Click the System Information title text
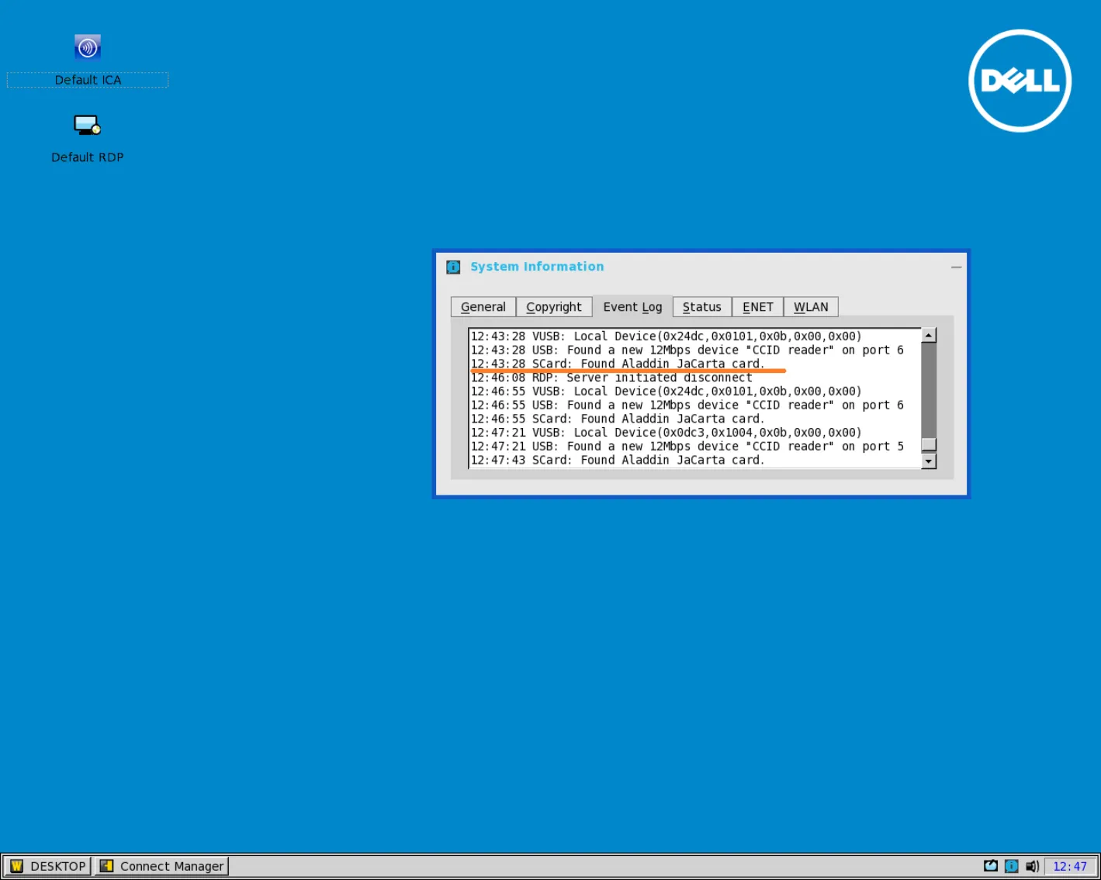1101x880 pixels. pyautogui.click(x=537, y=267)
